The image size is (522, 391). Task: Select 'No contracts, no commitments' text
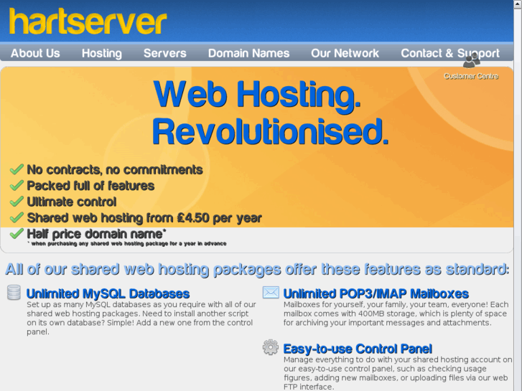114,170
